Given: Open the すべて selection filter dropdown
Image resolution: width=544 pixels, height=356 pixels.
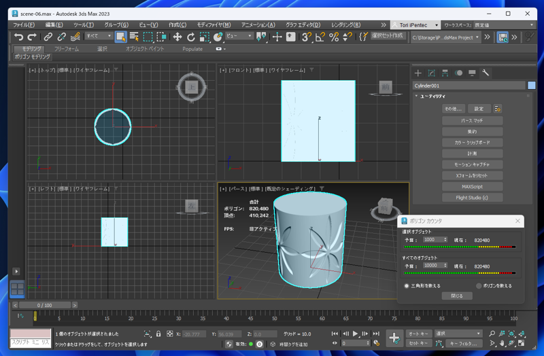Looking at the screenshot, I should pos(99,36).
